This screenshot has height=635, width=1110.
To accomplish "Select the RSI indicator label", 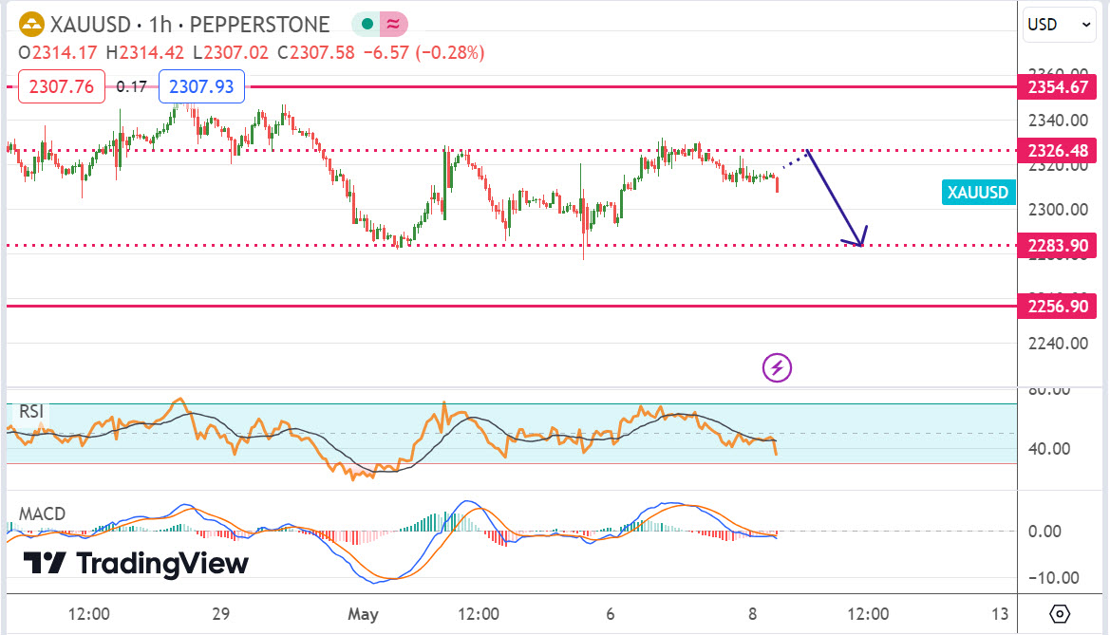I will (32, 412).
